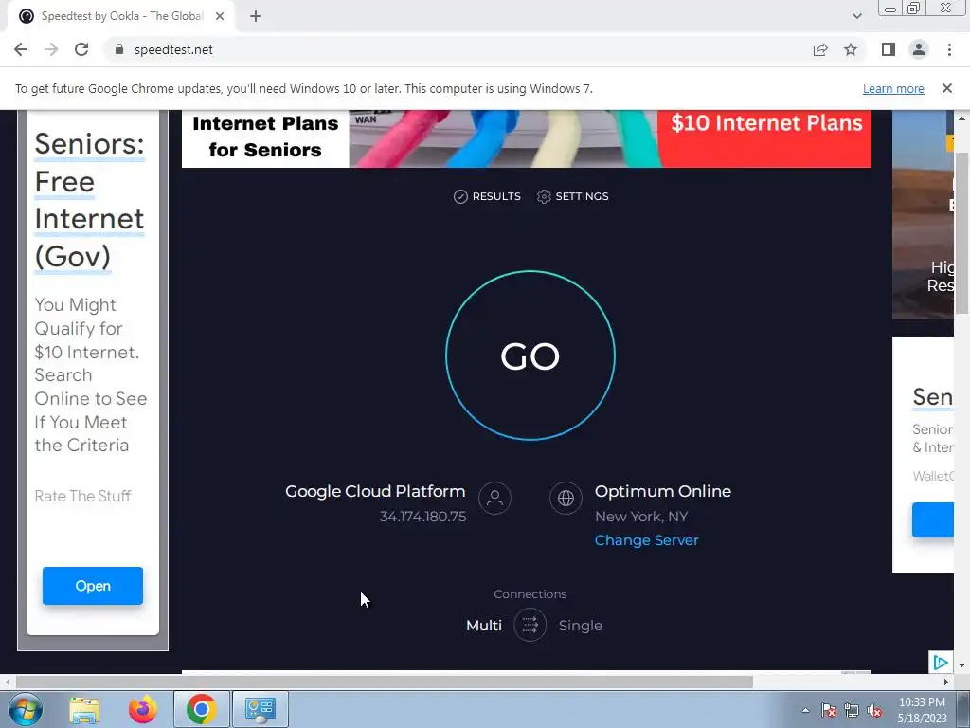The width and height of the screenshot is (970, 728).
Task: Open the SETTINGS tab
Action: tap(573, 196)
